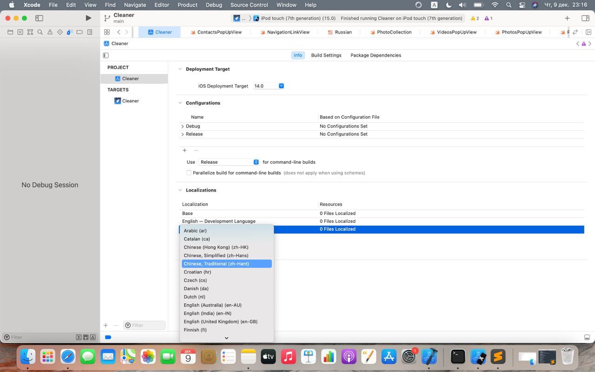Add a new editor pane on right
595x372 pixels.
pyautogui.click(x=588, y=32)
